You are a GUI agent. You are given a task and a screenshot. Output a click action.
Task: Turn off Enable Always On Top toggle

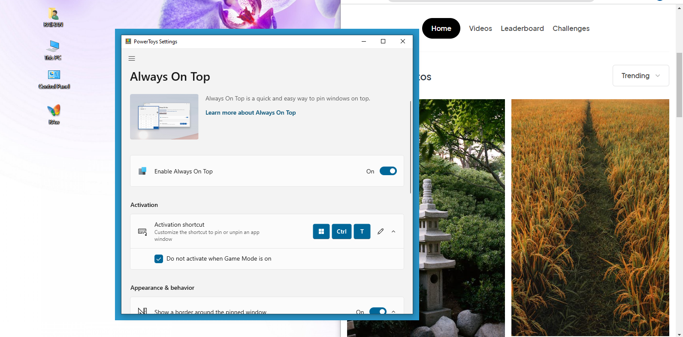[x=388, y=171]
